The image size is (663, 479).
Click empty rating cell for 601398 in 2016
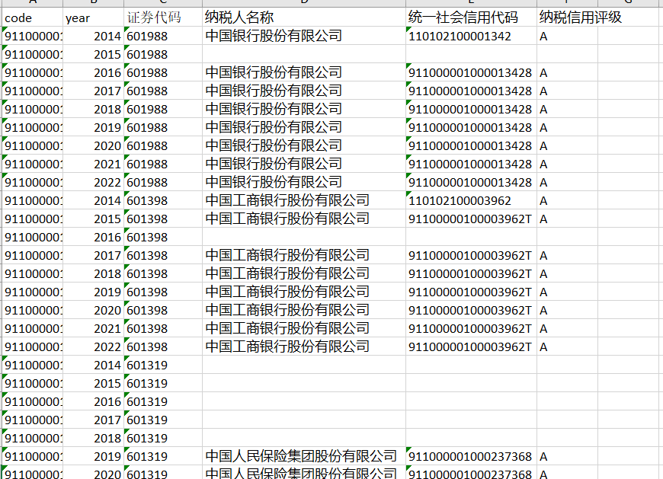click(567, 237)
